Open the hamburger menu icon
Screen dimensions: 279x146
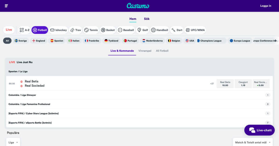(6, 6)
